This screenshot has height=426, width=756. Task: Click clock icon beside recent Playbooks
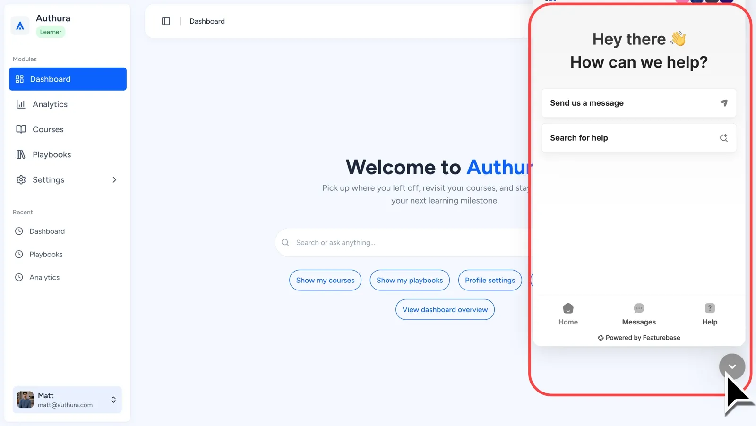(19, 255)
